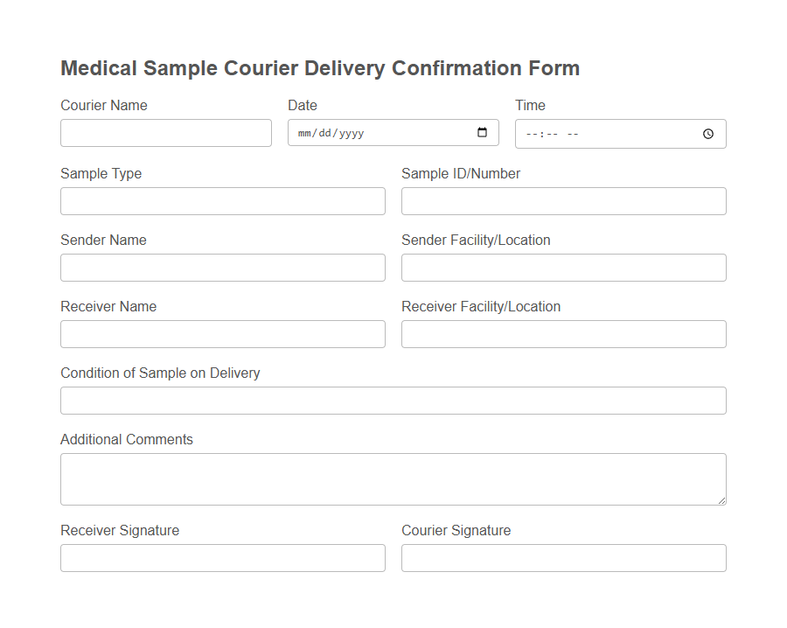This screenshot has width=787, height=628.
Task: Select the Receiver Signature field
Action: (222, 557)
